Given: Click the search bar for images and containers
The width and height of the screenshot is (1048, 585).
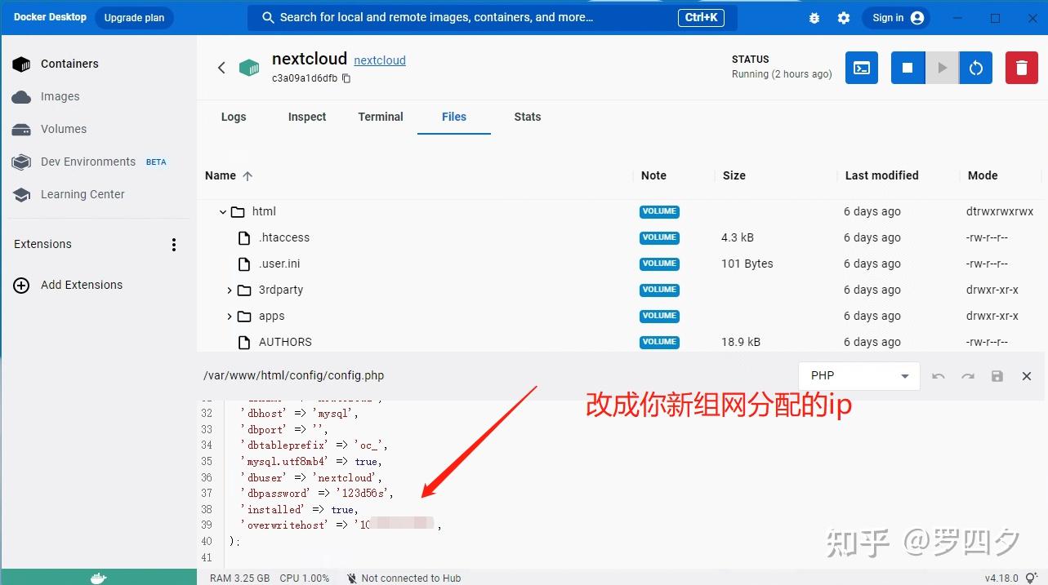Looking at the screenshot, I should (x=490, y=17).
